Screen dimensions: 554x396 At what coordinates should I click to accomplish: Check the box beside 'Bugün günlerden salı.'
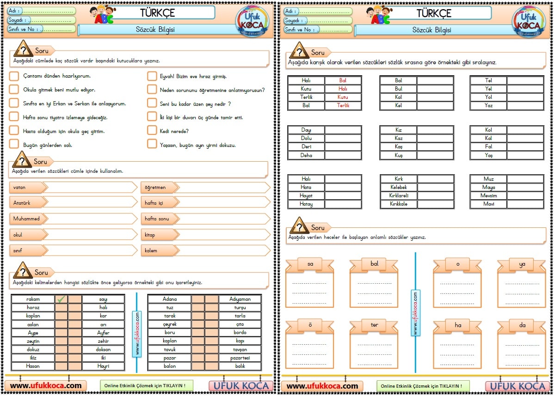pos(14,144)
